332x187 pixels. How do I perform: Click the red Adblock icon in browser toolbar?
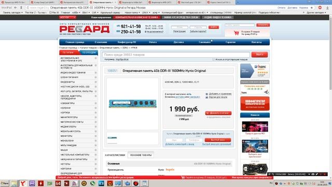[x=320, y=8]
